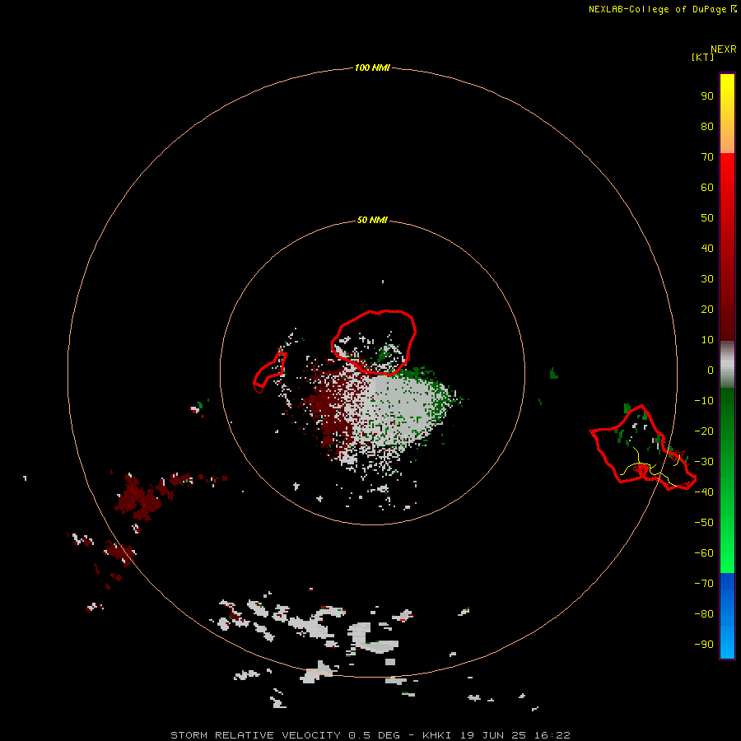This screenshot has width=741, height=741.
Task: Click the positive 40 tick label on the scale
Action: tap(707, 248)
